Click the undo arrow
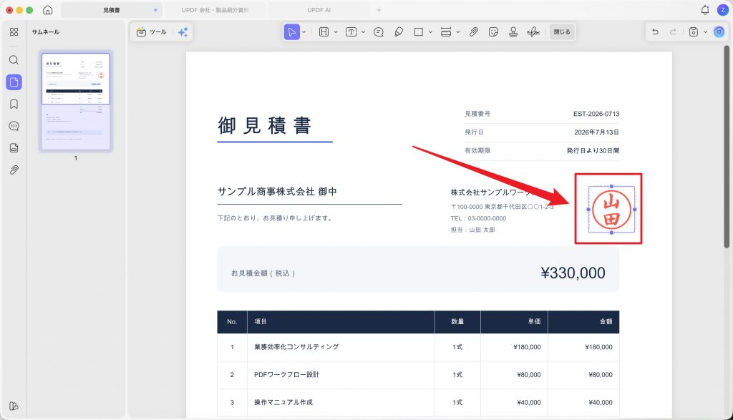 click(656, 31)
